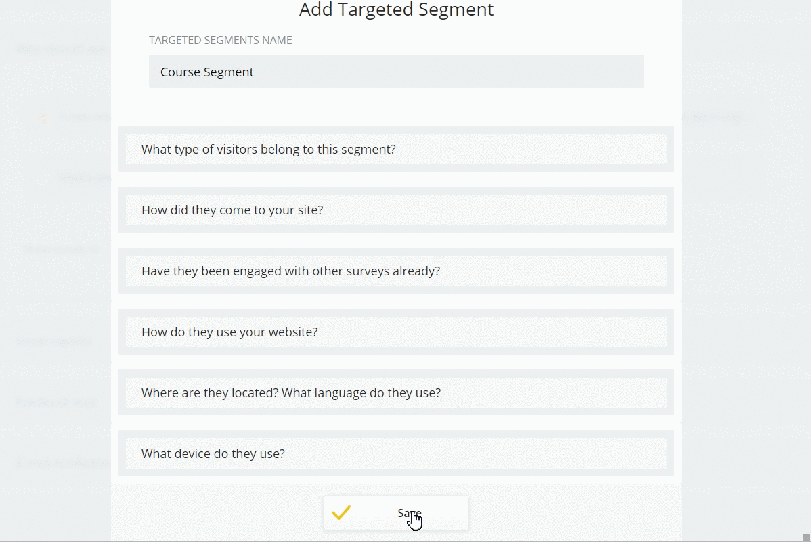Click the "TARGETED SEGMENTS NAME" field label
The height and width of the screenshot is (542, 811).
tap(221, 41)
